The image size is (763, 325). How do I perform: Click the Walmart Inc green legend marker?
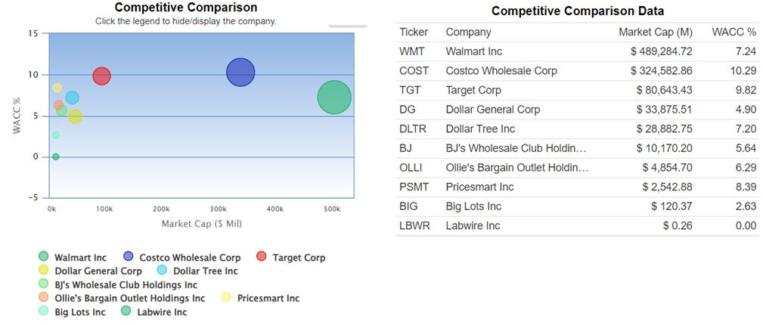click(44, 257)
